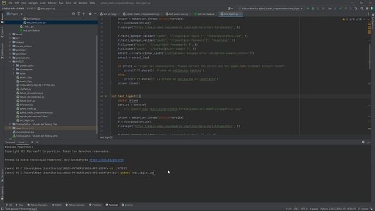Click the Terminal tool window button
Screen dimensions: 375x211
(111, 205)
